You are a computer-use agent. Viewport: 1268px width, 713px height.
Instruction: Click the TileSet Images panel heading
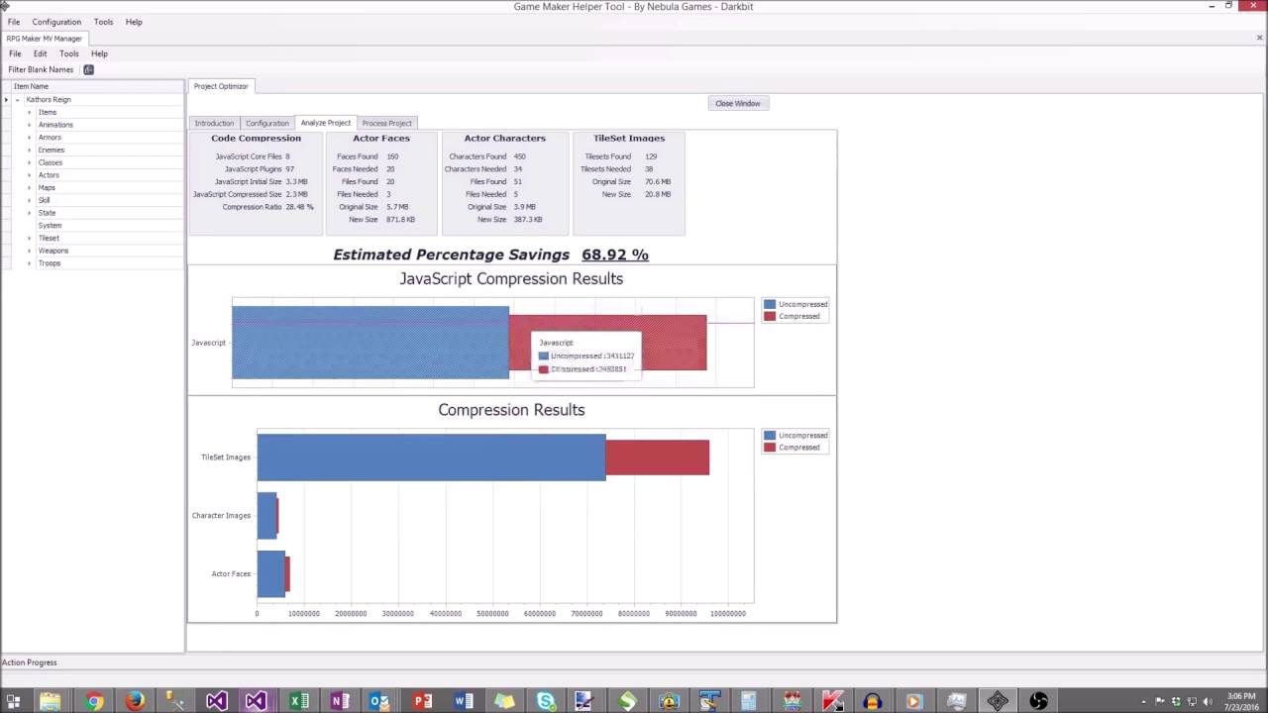pyautogui.click(x=629, y=139)
